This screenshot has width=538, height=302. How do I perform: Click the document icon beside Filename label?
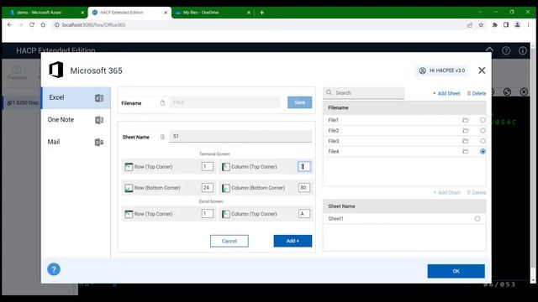point(162,102)
